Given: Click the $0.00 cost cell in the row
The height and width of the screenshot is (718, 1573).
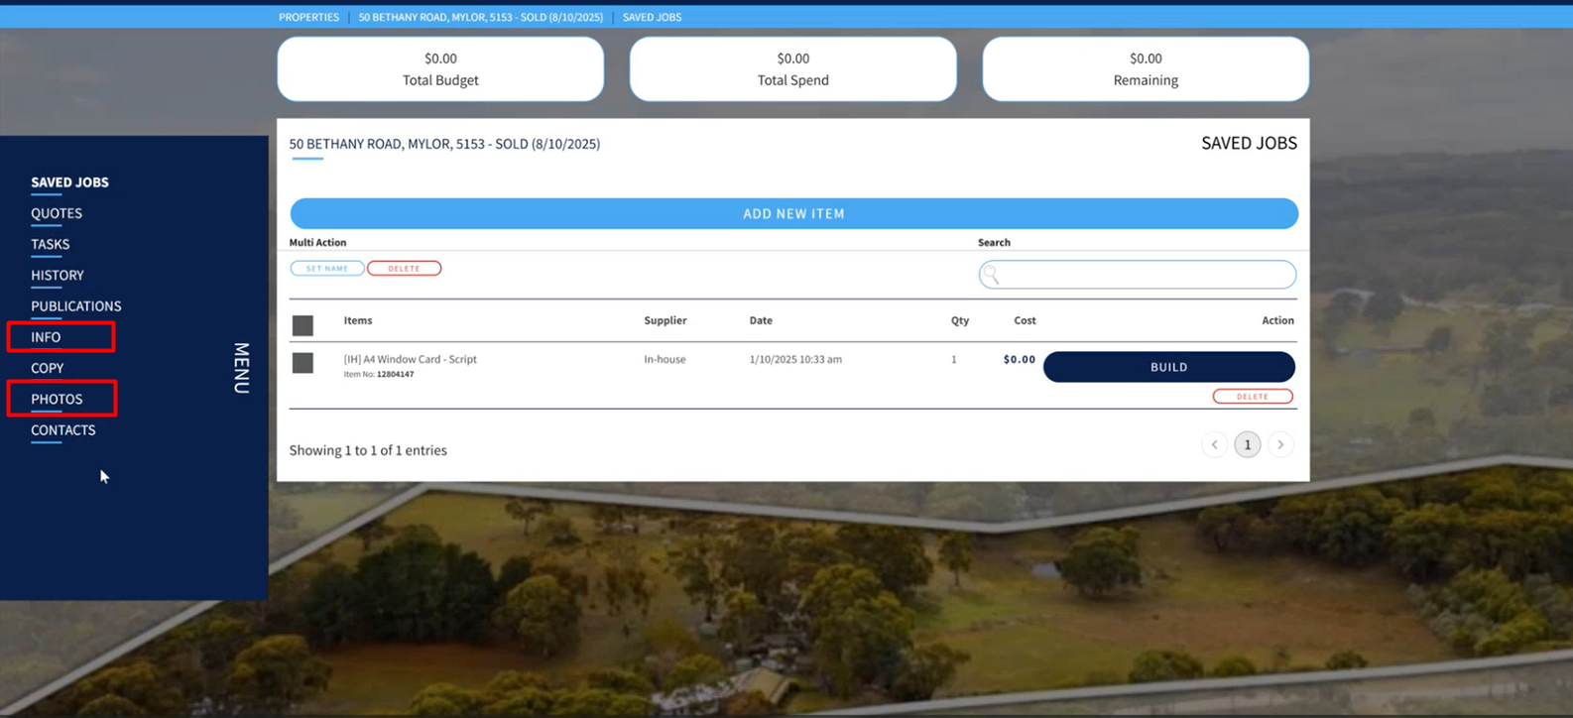Looking at the screenshot, I should [x=1019, y=359].
